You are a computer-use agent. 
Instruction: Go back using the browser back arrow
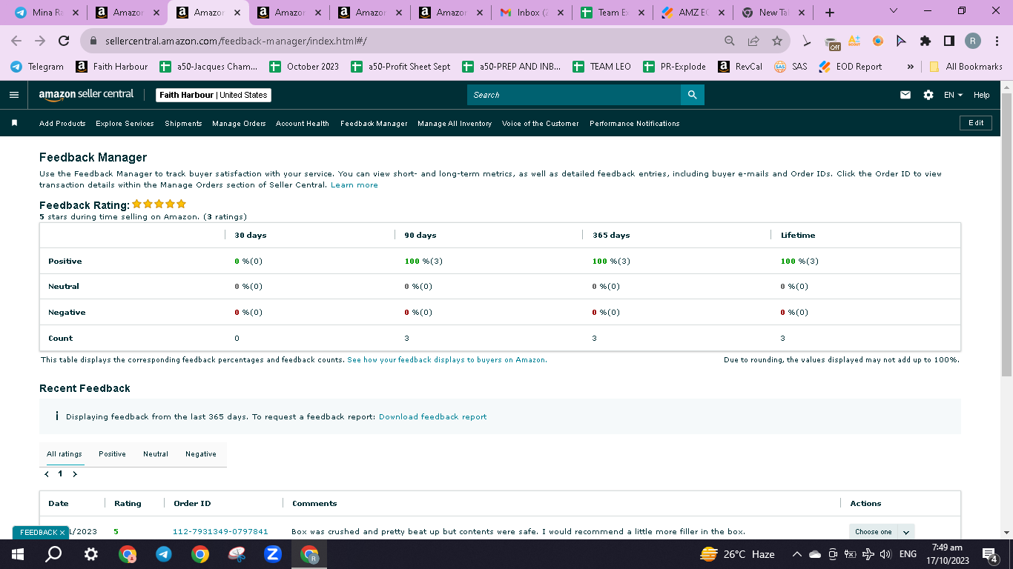pyautogui.click(x=16, y=41)
